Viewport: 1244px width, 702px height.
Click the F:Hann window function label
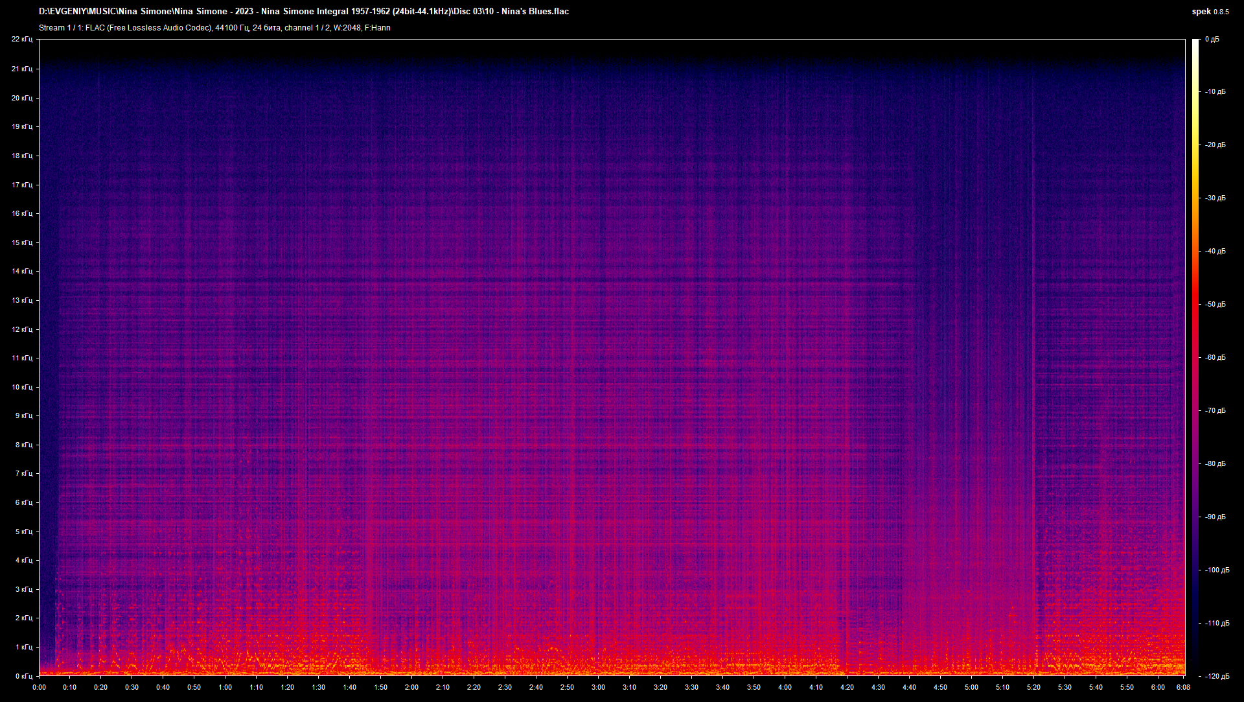coord(378,28)
